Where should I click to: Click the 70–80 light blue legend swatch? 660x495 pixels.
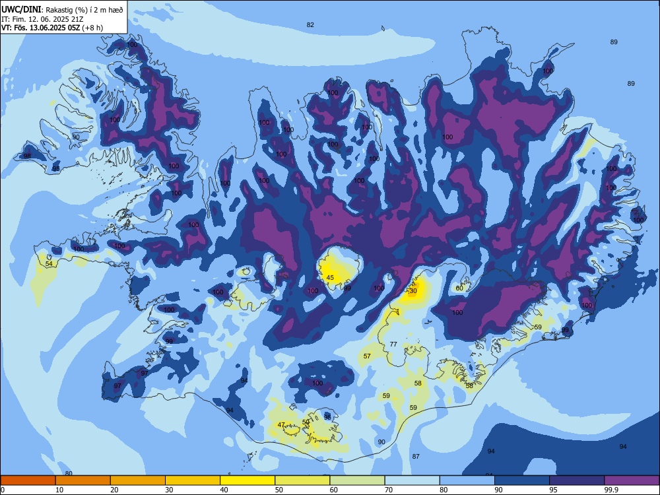[x=412, y=480]
